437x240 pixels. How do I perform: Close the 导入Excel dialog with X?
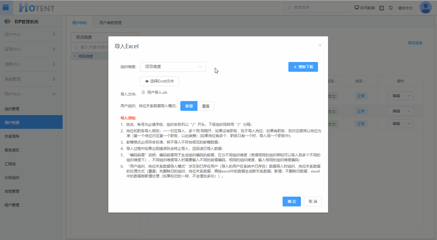coord(320,45)
